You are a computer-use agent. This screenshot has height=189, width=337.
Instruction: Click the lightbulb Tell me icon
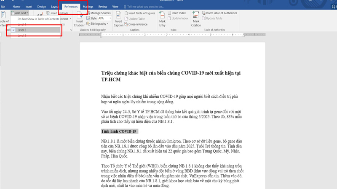point(125,7)
